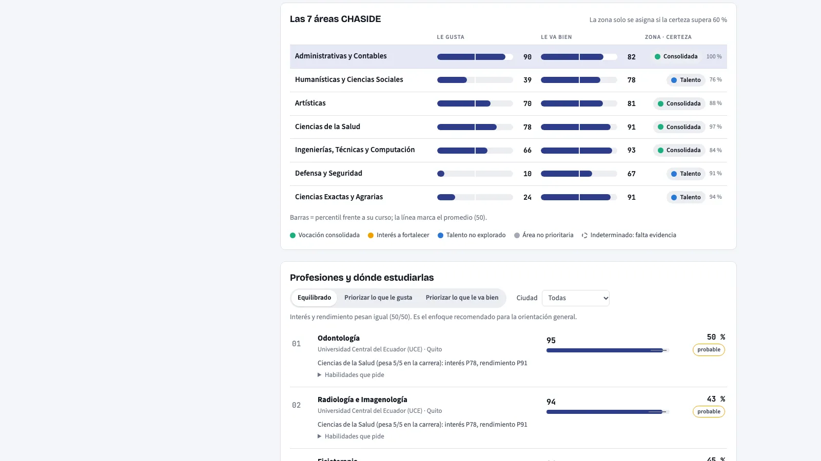
Task: Click Talento badge in Defensa y Seguridad row
Action: (x=686, y=174)
